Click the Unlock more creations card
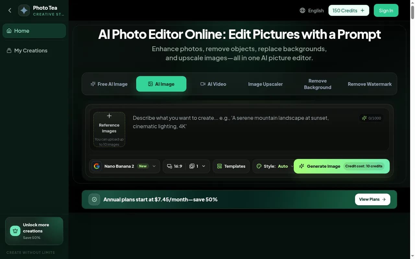Screen dimensions: 415x259 [x=34, y=231]
